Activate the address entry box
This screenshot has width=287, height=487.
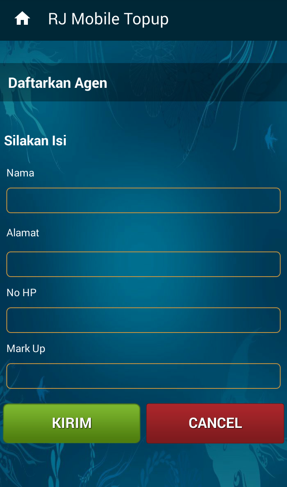(143, 264)
